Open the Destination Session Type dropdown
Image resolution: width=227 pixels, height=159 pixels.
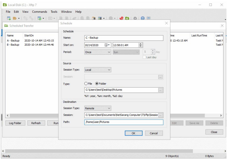point(98,108)
